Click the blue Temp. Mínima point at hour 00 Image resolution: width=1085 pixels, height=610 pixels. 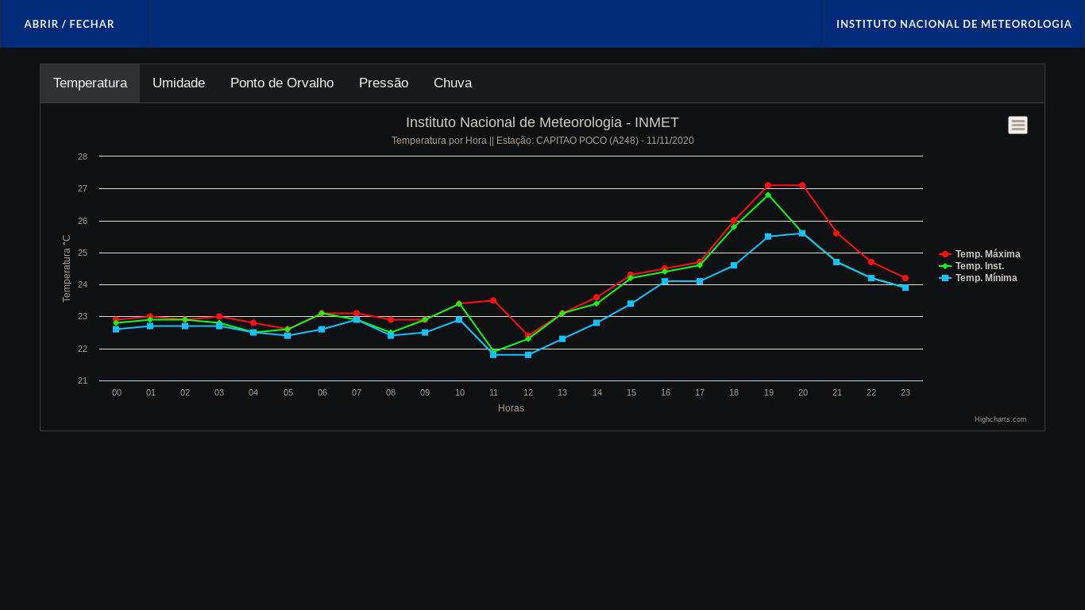pos(116,330)
